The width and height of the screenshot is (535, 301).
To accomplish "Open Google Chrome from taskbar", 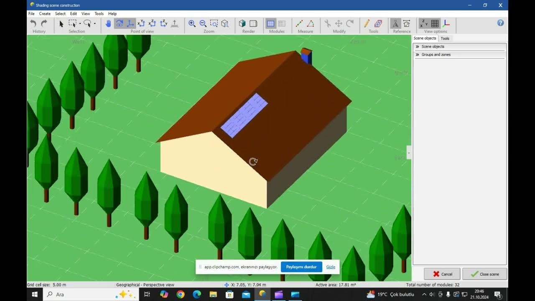I will point(181,294).
